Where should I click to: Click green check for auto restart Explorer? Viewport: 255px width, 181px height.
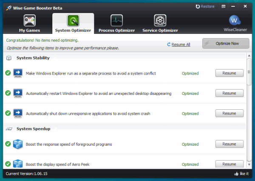coord(8,93)
